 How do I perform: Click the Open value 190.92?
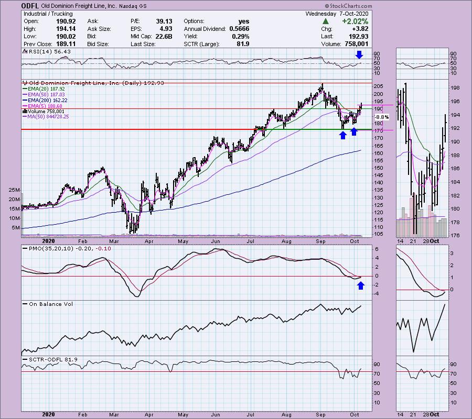click(66, 21)
